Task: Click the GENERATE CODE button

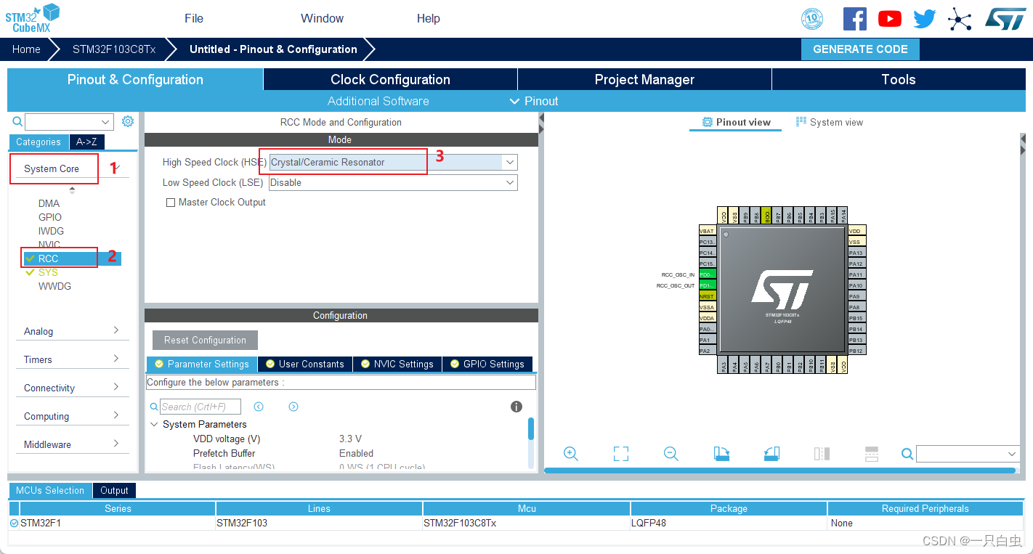Action: (x=860, y=49)
